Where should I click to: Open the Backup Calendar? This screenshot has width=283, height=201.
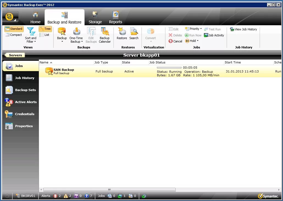105,35
